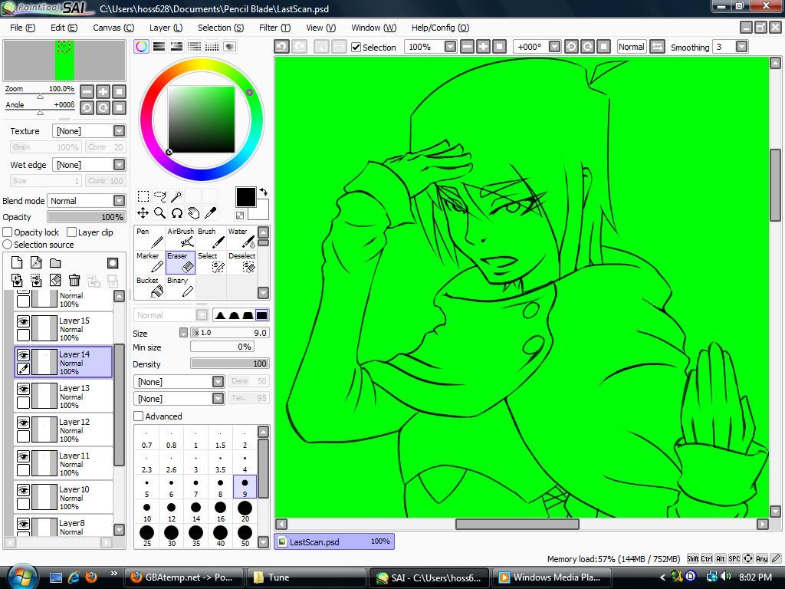The image size is (785, 589).
Task: Select the lasso selection tool
Action: pos(159,196)
